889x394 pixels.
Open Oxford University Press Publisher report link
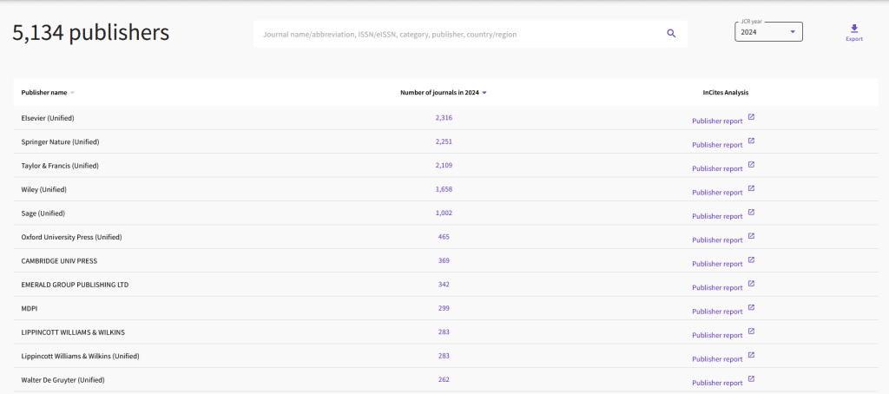(x=717, y=240)
